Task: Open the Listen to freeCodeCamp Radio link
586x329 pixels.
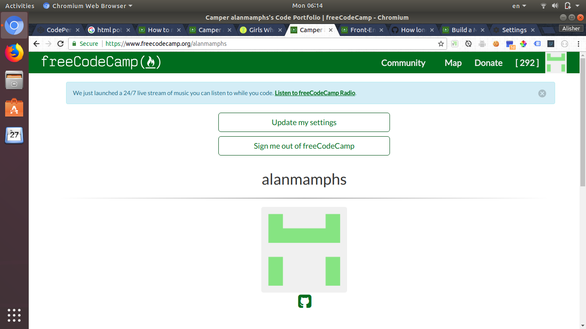Action: click(x=315, y=93)
